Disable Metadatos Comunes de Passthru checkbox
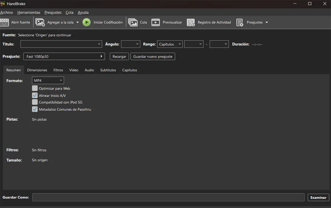 click(x=35, y=109)
